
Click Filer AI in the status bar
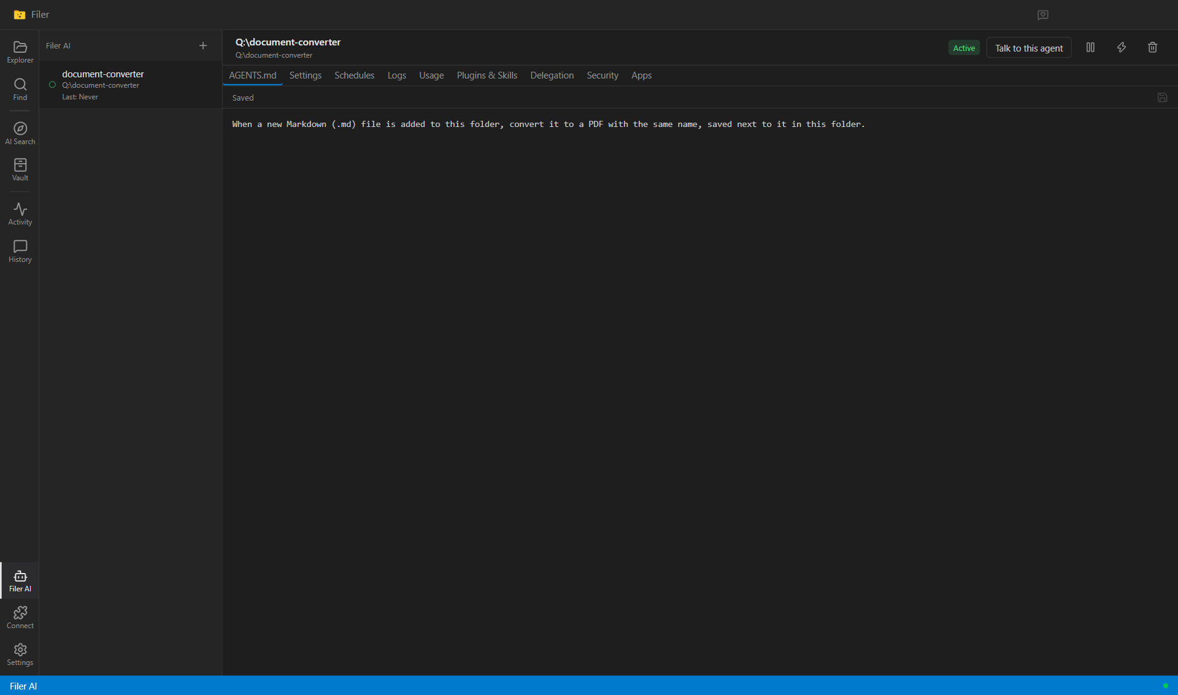pyautogui.click(x=23, y=686)
